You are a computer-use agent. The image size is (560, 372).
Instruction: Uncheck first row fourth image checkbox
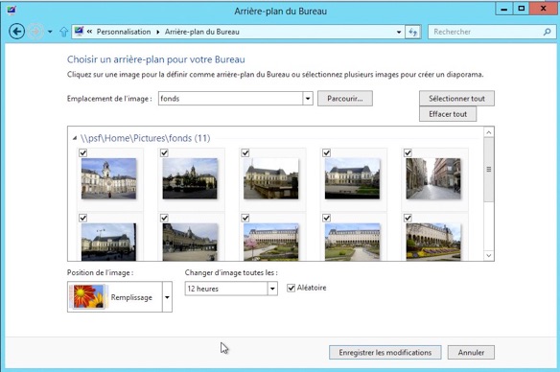(x=326, y=152)
